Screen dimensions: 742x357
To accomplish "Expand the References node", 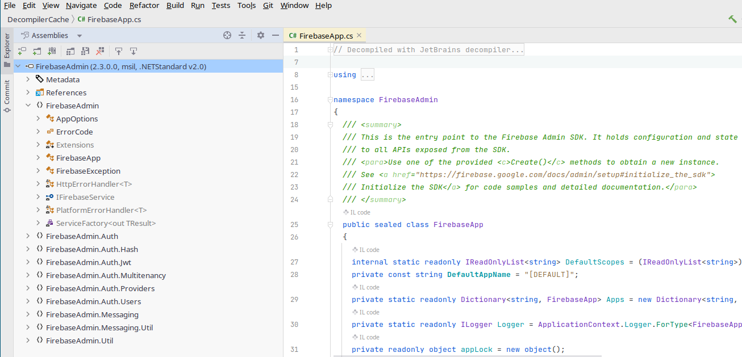I will coord(28,93).
